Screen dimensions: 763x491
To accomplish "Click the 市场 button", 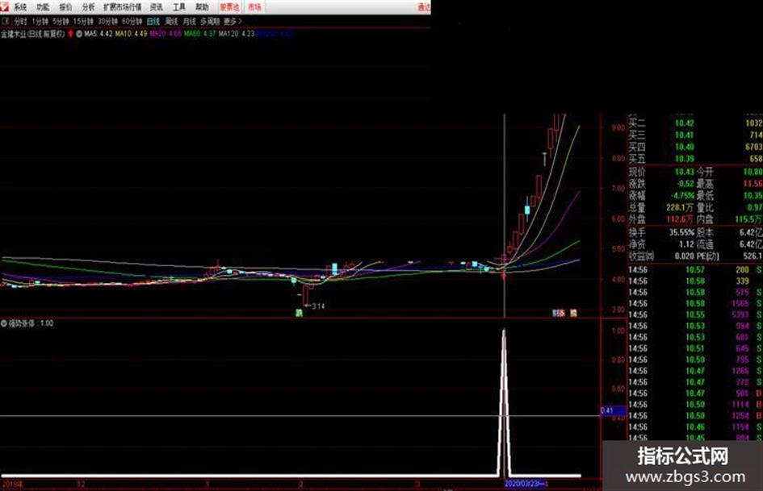I will click(254, 6).
